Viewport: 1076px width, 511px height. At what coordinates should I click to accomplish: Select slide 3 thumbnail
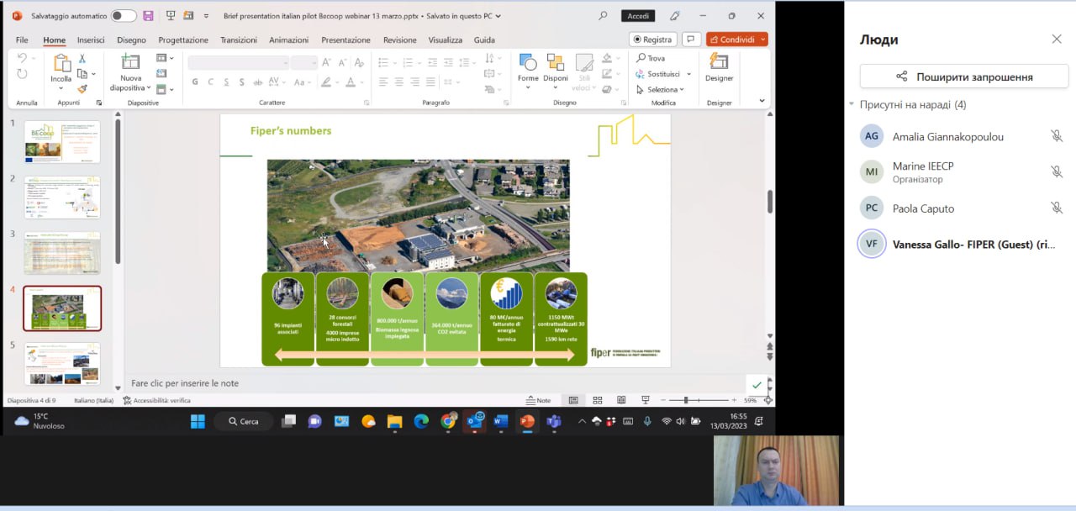point(62,252)
